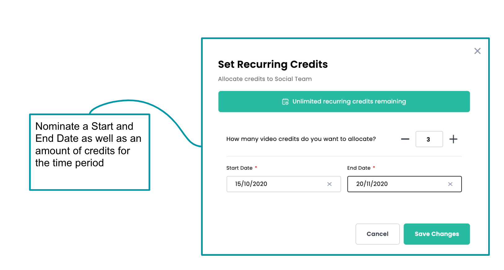The height and width of the screenshot is (270, 504).
Task: Focus the video credits number field
Action: [x=429, y=139]
